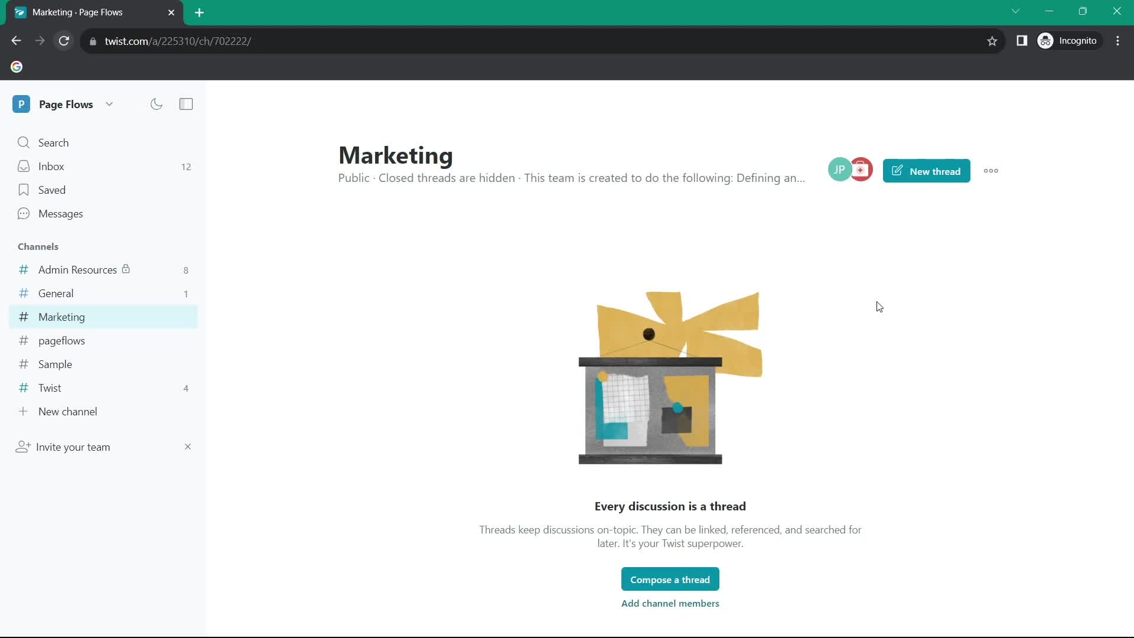Click the New channel option
Image resolution: width=1134 pixels, height=638 pixels.
coord(68,411)
